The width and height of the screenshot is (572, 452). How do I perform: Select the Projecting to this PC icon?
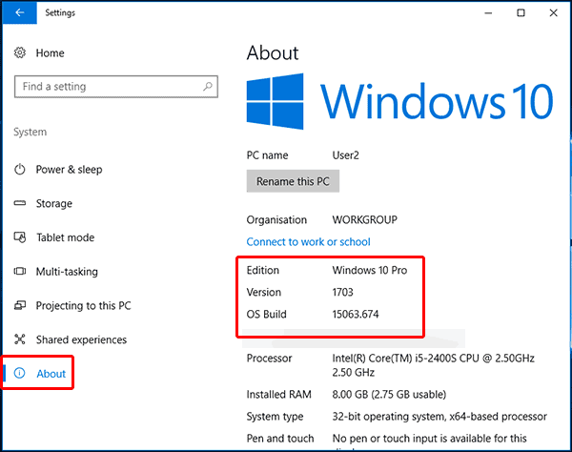click(20, 305)
